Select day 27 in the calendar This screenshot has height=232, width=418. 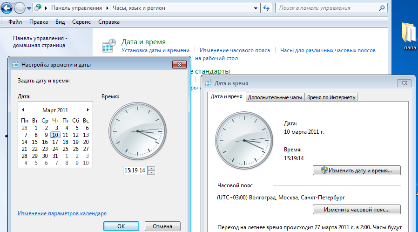(x=86, y=149)
